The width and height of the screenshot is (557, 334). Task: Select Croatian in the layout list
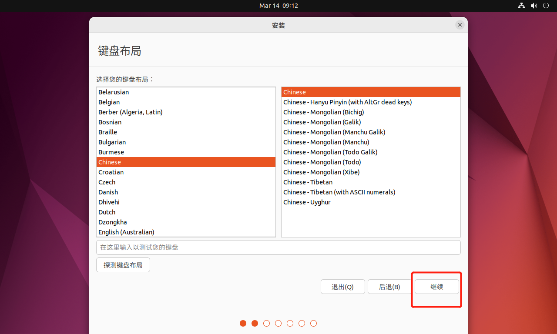[x=186, y=172]
